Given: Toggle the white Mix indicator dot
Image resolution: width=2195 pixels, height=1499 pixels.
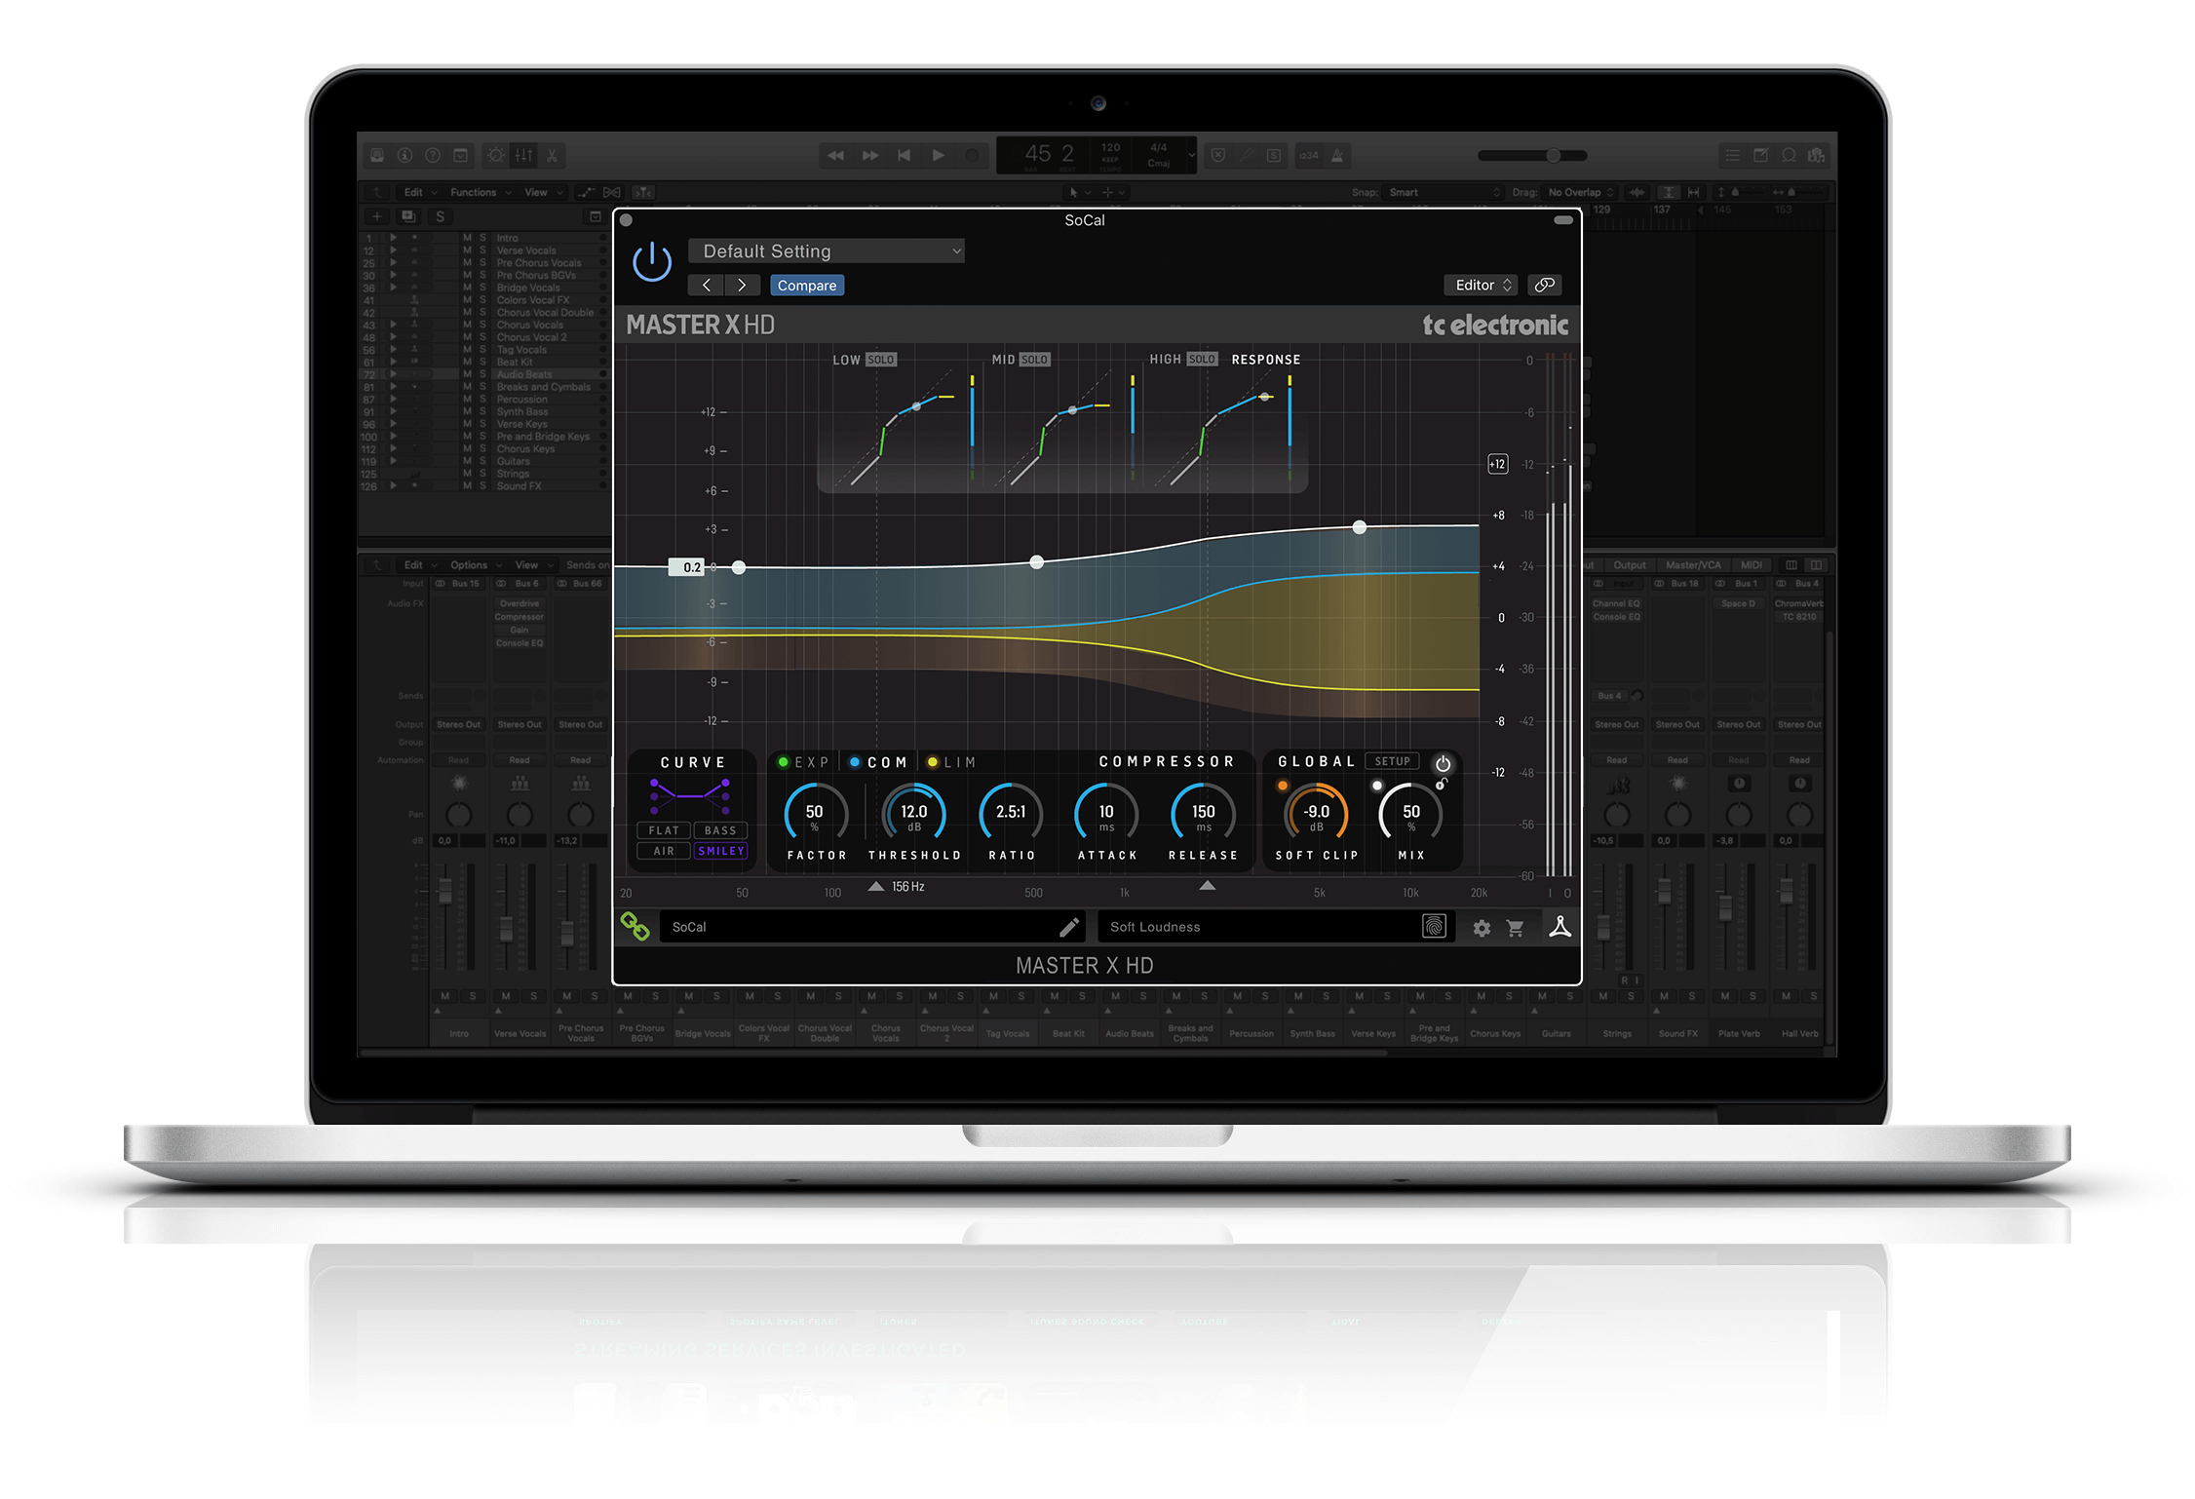Looking at the screenshot, I should click(x=1377, y=786).
